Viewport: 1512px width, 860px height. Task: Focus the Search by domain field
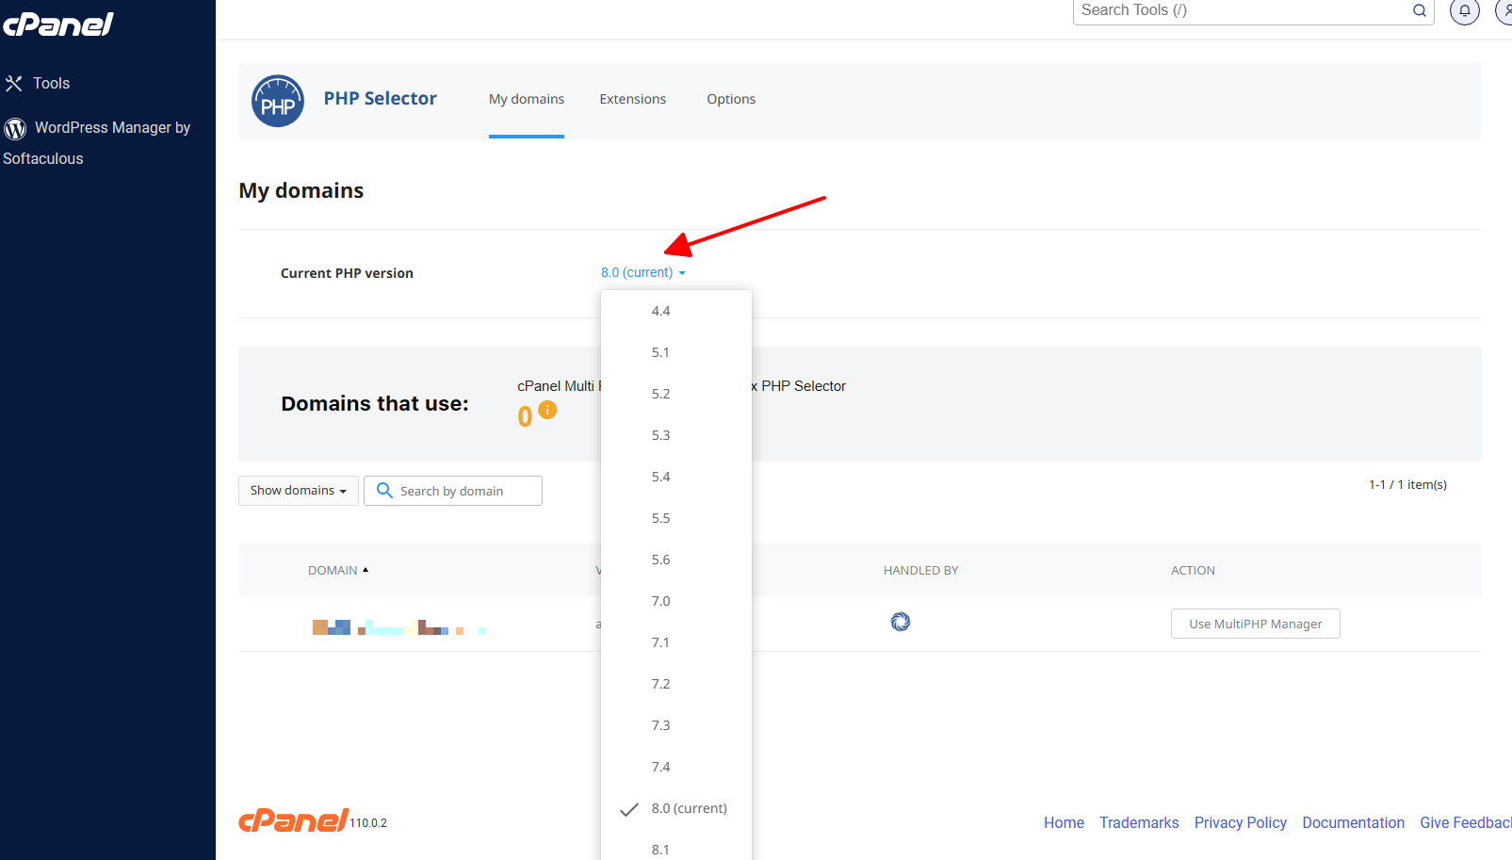[x=453, y=491]
